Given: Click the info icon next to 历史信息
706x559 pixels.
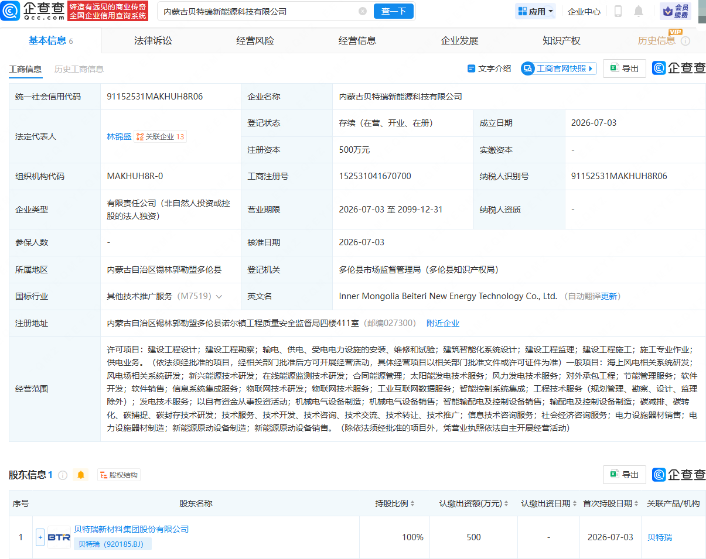Looking at the screenshot, I should coord(685,41).
